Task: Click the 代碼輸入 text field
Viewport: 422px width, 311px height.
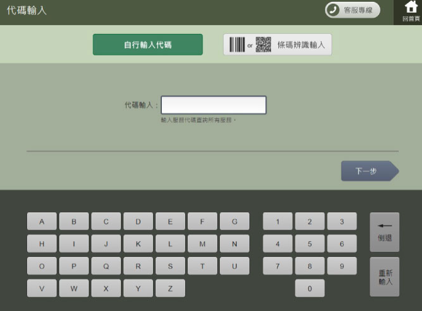Action: pyautogui.click(x=214, y=105)
